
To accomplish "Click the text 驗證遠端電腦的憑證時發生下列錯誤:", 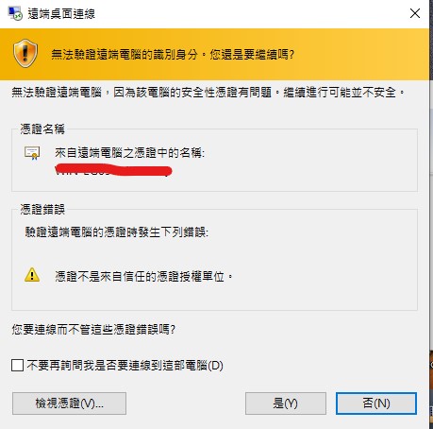I will click(x=117, y=232).
